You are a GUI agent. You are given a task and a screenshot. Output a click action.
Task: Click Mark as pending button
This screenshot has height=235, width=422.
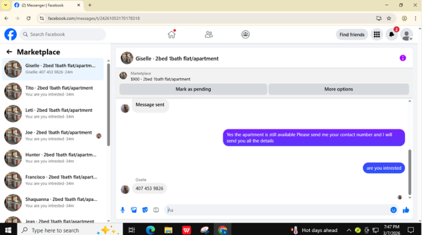click(x=193, y=89)
